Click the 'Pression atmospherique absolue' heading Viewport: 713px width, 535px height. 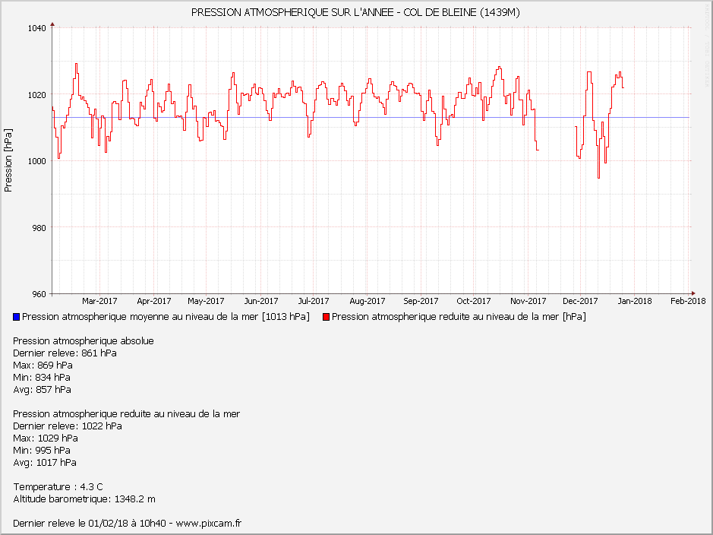click(x=84, y=340)
